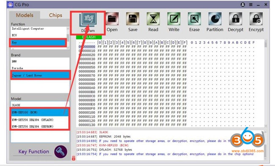This screenshot has width=275, height=166.
Task: Select hex row address 00000050
Action: point(87,67)
